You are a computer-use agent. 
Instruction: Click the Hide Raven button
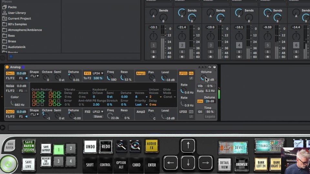pos(9,146)
